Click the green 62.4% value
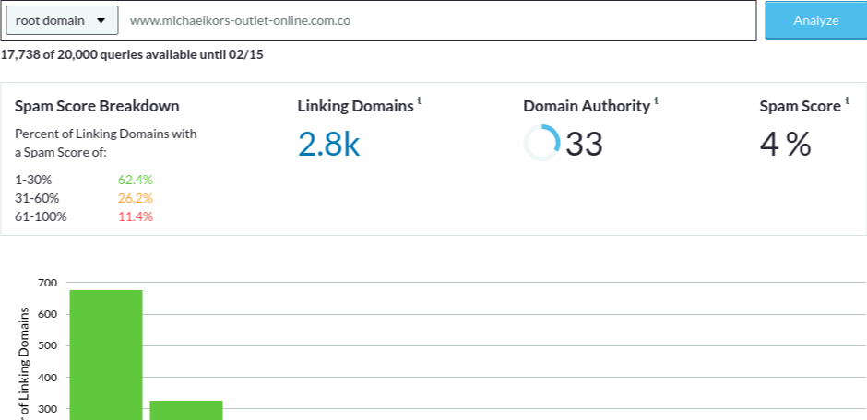 (136, 180)
